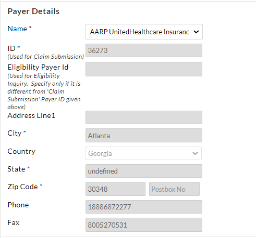
Task: Click the Address Line1 label
Action: click(31, 115)
